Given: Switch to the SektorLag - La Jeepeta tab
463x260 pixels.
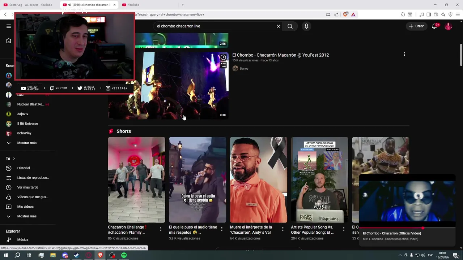Looking at the screenshot, I should point(30,5).
